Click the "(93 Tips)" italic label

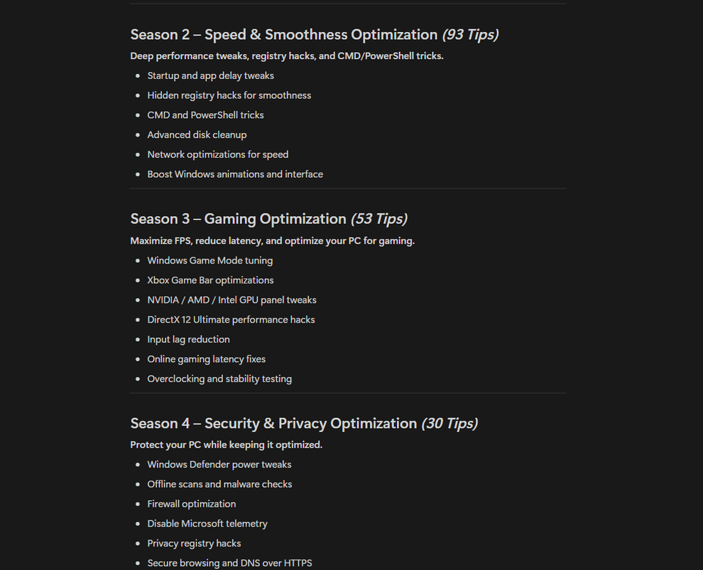470,35
